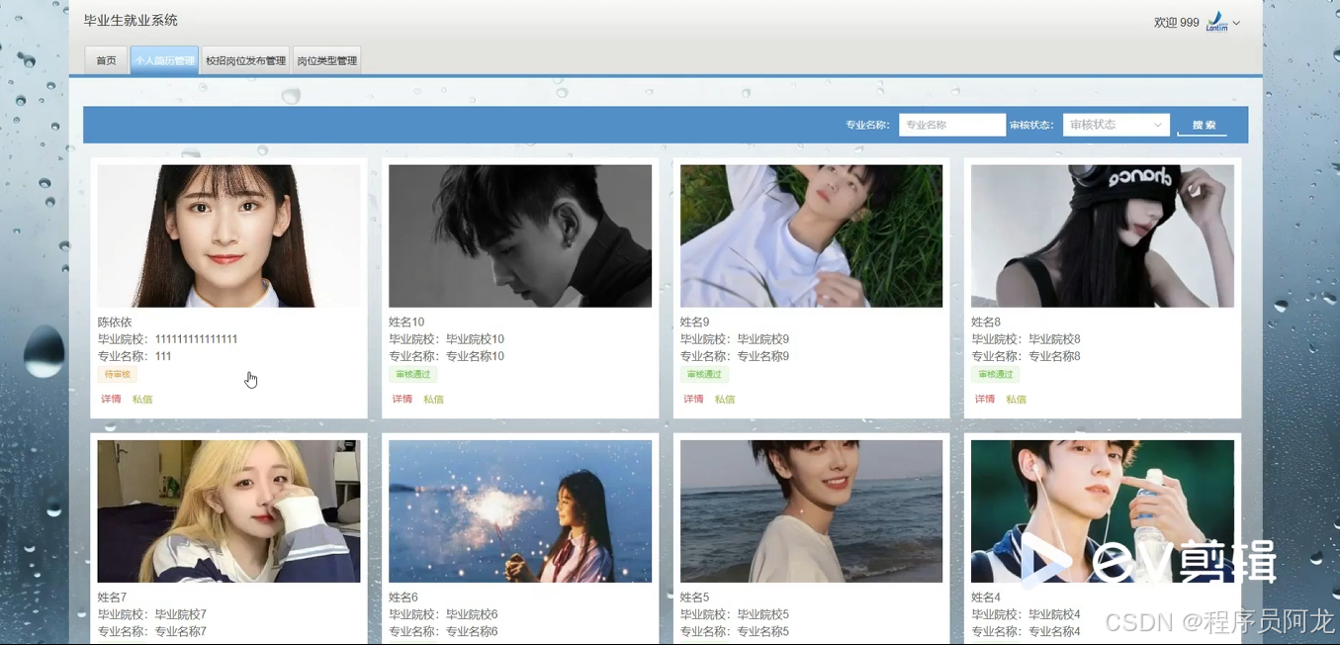Click 审核通过 tag on 姓名9 card
This screenshot has height=645, width=1340.
pos(704,375)
